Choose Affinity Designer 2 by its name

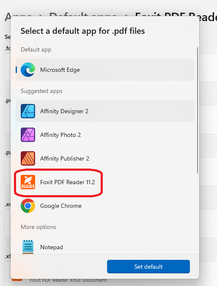tap(64, 111)
